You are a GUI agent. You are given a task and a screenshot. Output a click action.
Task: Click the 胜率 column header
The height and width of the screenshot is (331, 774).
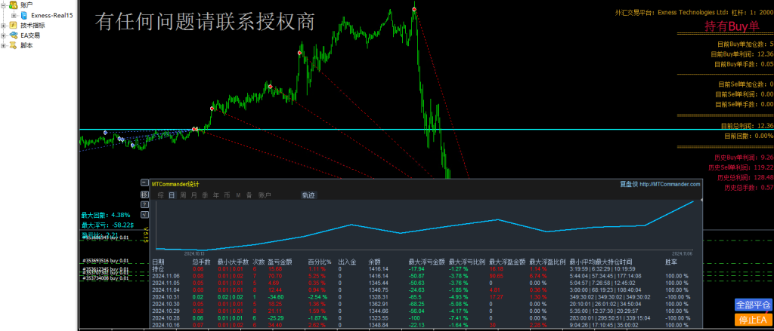671,262
